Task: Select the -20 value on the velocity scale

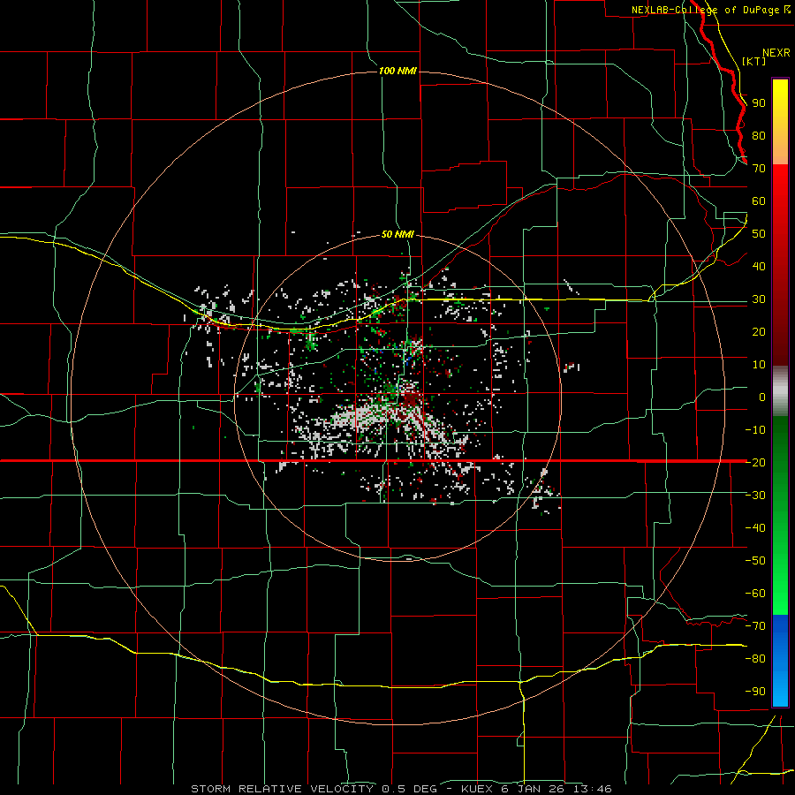Action: click(755, 462)
